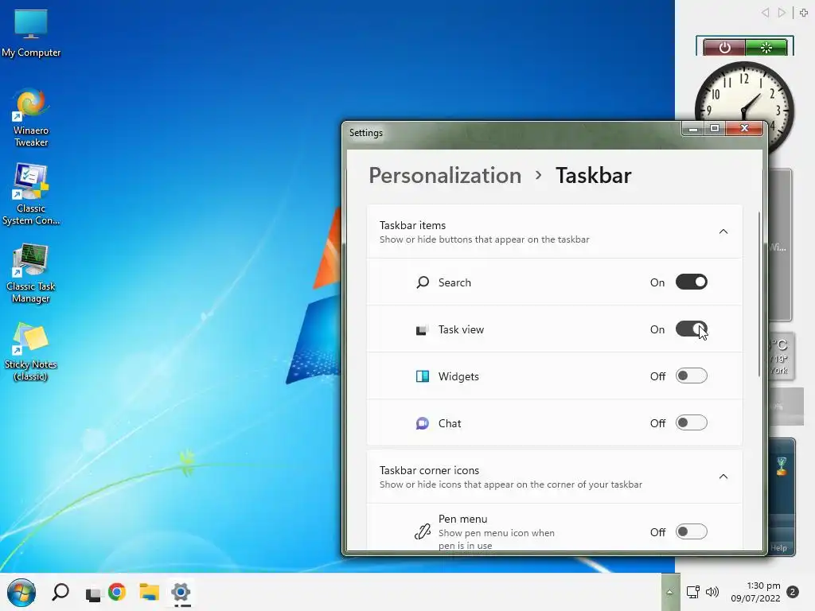Click the Chat row icon in Settings
Viewport: 815px width, 611px height.
[423, 423]
